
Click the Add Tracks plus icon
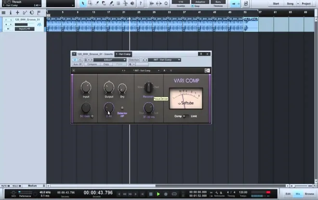click(18, 13)
